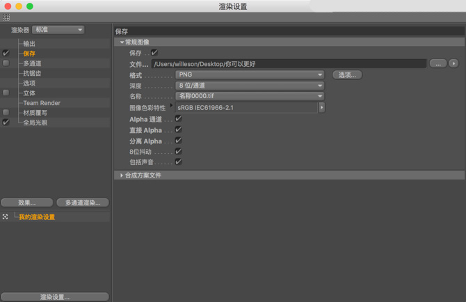Select 多通道 in the settings list
Viewport: 466px width, 302px height.
click(32, 63)
